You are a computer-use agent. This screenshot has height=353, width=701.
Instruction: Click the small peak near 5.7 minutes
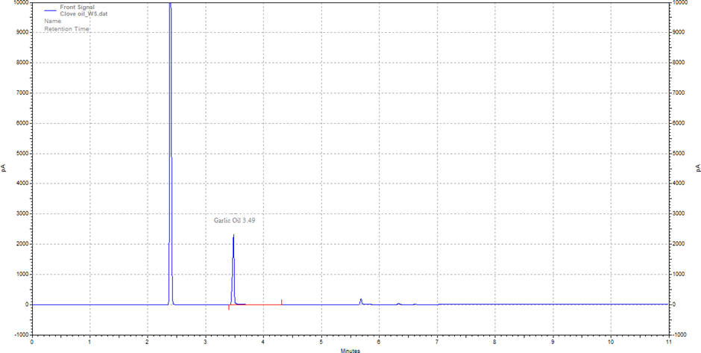[x=361, y=301]
